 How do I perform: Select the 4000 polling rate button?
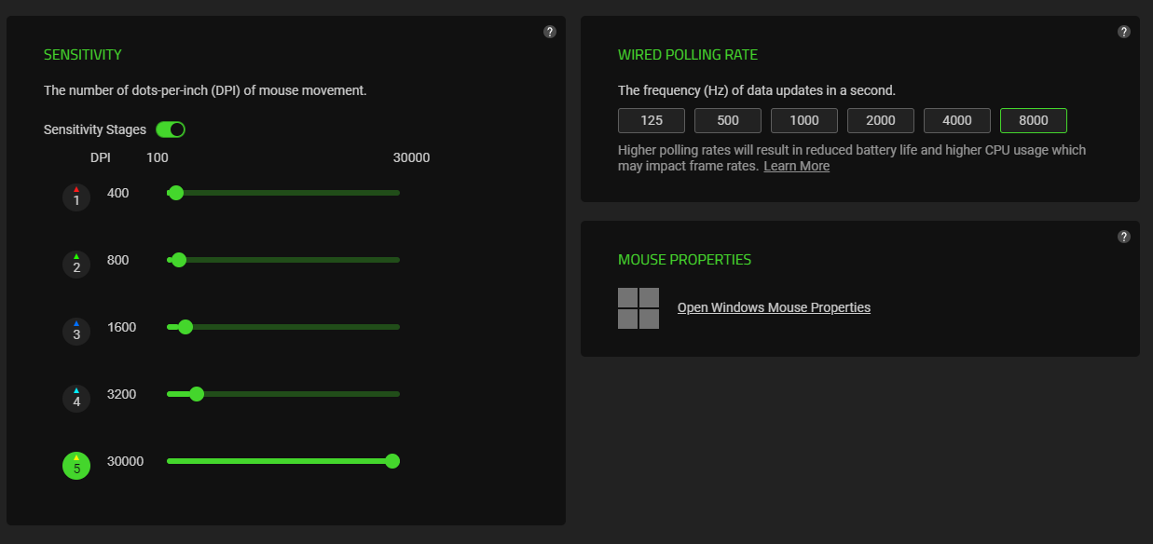957,120
